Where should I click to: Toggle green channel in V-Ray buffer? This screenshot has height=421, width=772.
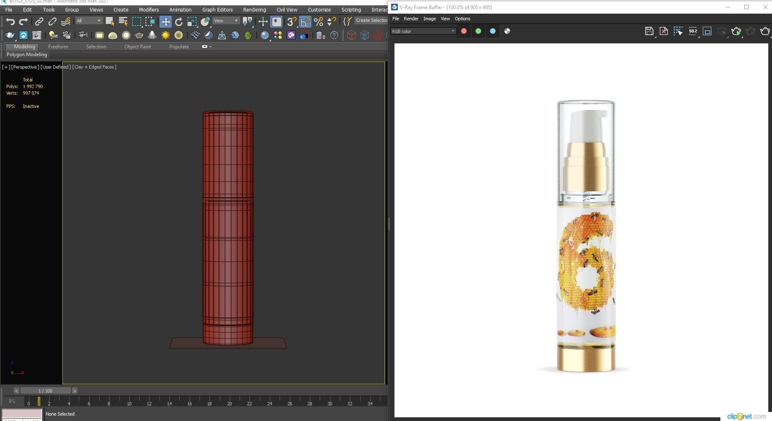point(478,31)
